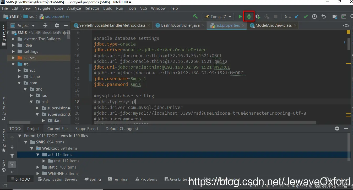Hide the Project tool window
This screenshot has height=190, width=353.
click(x=66, y=25)
